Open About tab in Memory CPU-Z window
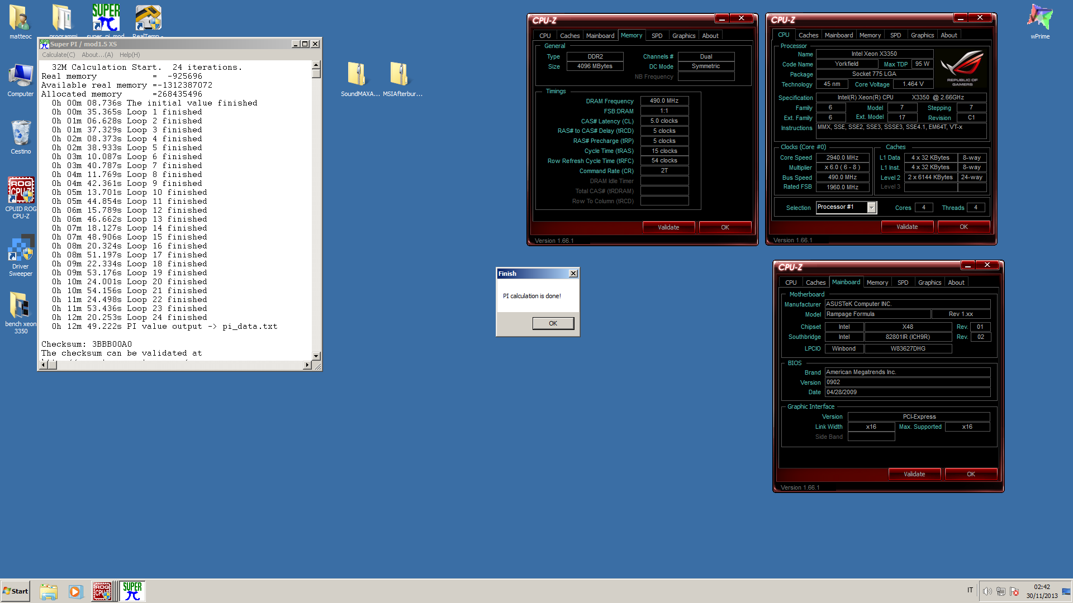Viewport: 1073px width, 603px height. [710, 36]
